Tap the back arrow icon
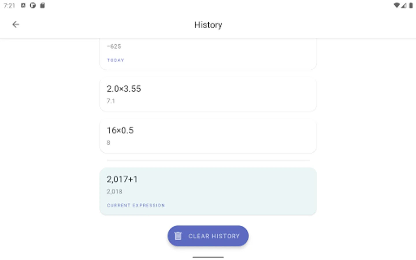This screenshot has height=260, width=416. click(16, 25)
